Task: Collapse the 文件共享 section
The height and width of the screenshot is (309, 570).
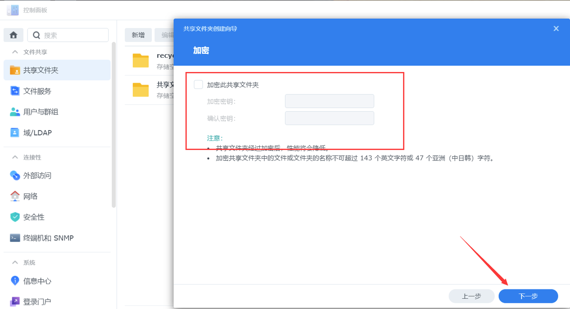Action: (15, 52)
